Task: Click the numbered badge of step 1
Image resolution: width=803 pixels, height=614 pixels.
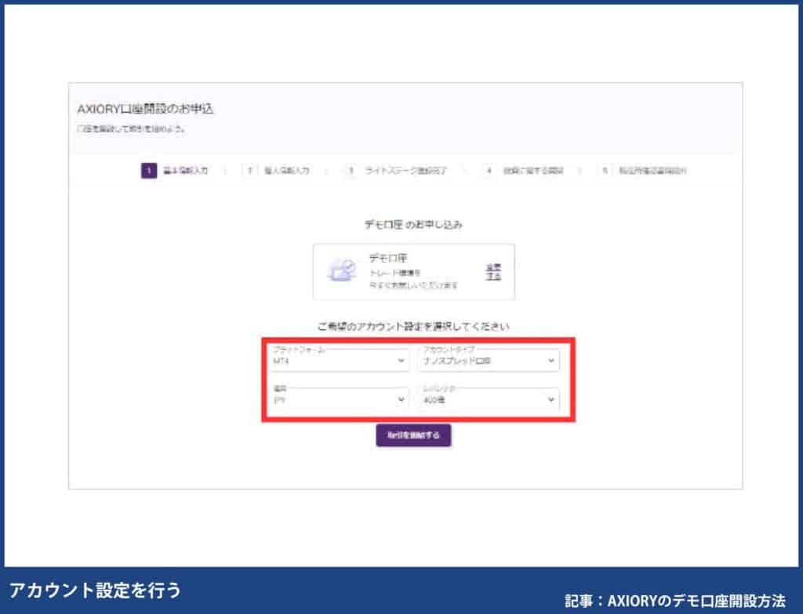Action: [147, 168]
